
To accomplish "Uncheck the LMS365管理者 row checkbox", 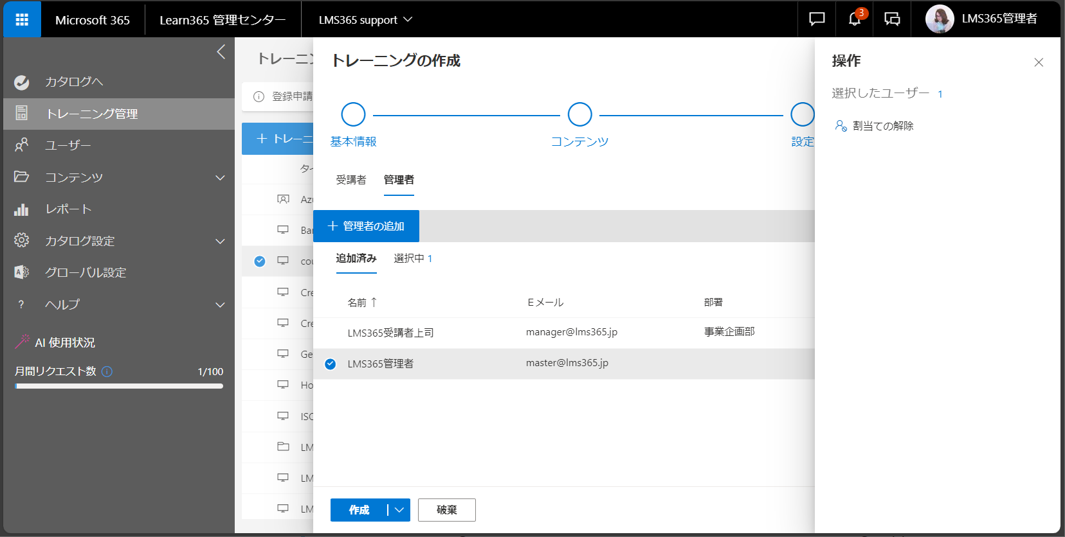I will 331,364.
